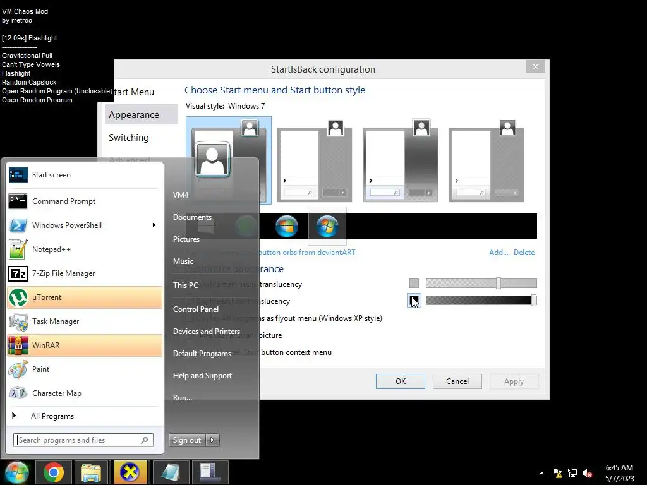Screen dimensions: 647x485
Task: Select the highlighted glossy Windows orb
Action: click(x=327, y=226)
